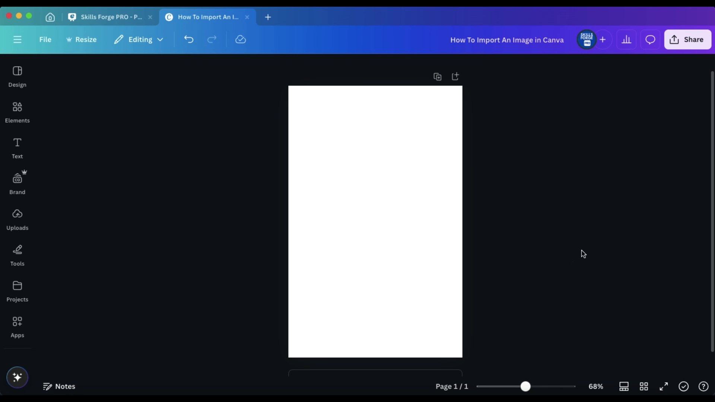
Task: Open the Apps panel
Action: (17, 326)
